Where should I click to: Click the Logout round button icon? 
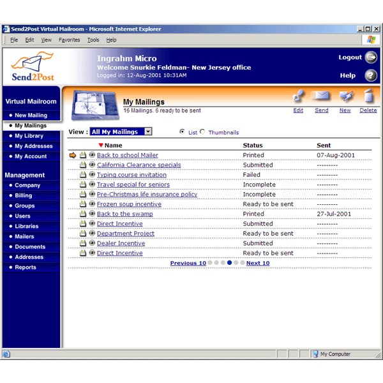pyautogui.click(x=371, y=57)
